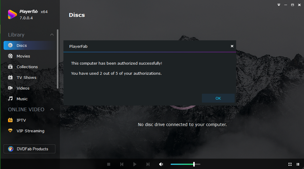Collapse the Library section chevron
This screenshot has width=304, height=169.
pyautogui.click(x=52, y=35)
